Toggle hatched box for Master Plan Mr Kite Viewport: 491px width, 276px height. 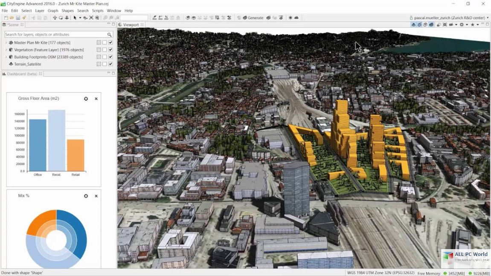tap(99, 43)
